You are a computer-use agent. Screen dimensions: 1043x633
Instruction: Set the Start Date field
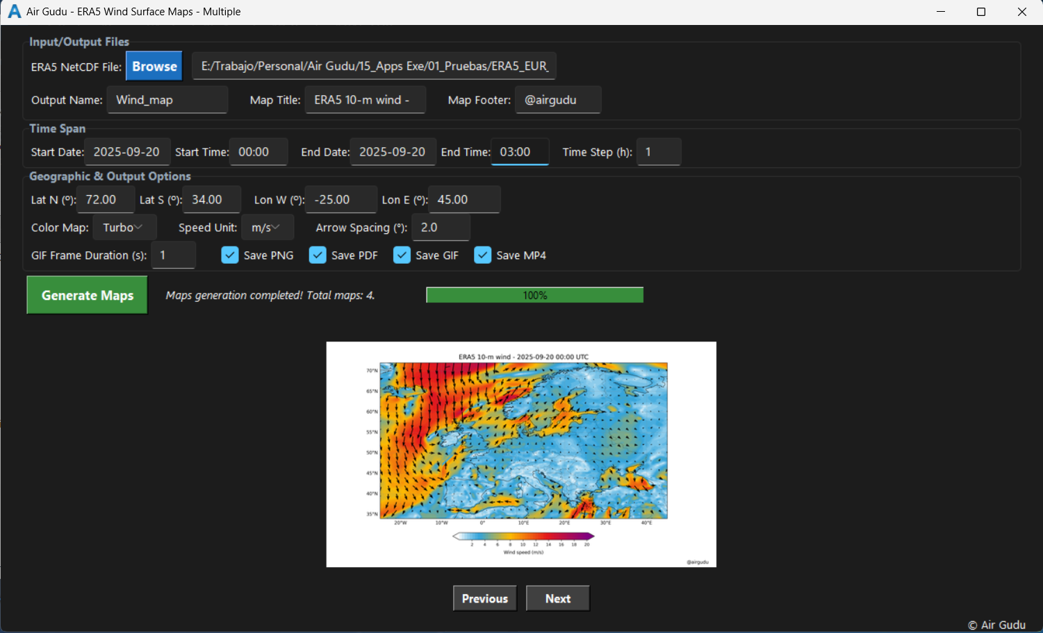point(127,152)
